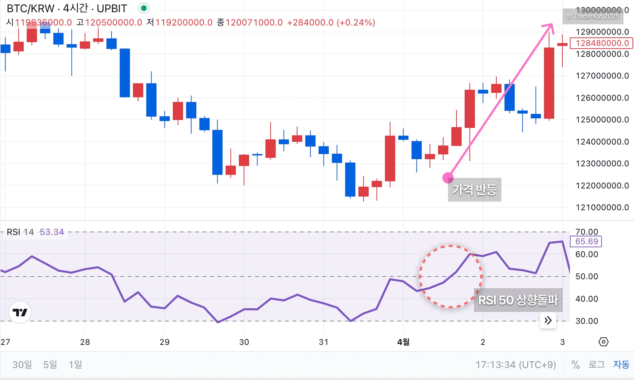Toggle 자동 auto scale
Screen dimensions: 634x380
(x=621, y=364)
